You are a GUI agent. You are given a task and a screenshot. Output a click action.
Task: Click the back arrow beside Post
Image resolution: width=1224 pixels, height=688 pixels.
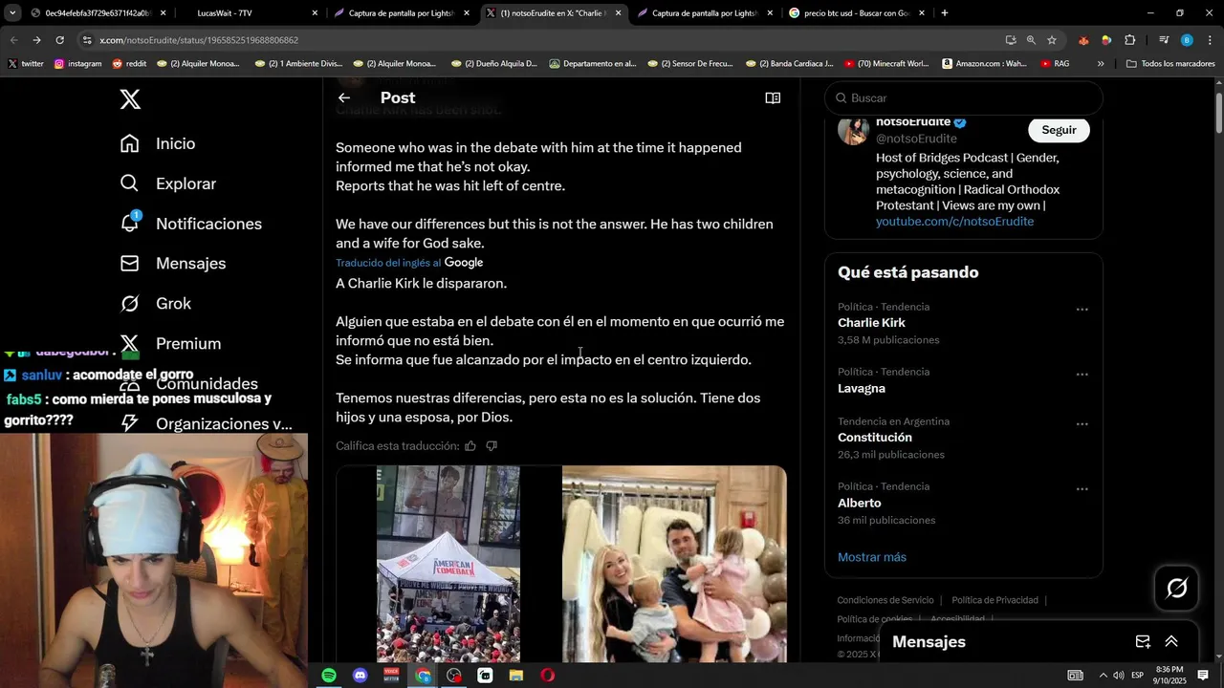[344, 97]
